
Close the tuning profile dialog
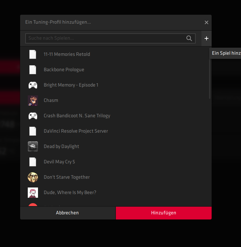click(x=207, y=22)
